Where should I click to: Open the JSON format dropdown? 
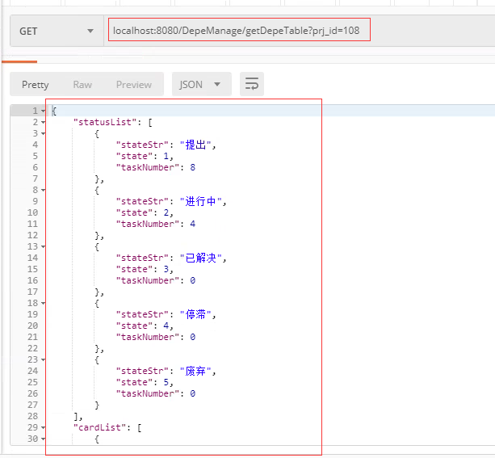[201, 84]
